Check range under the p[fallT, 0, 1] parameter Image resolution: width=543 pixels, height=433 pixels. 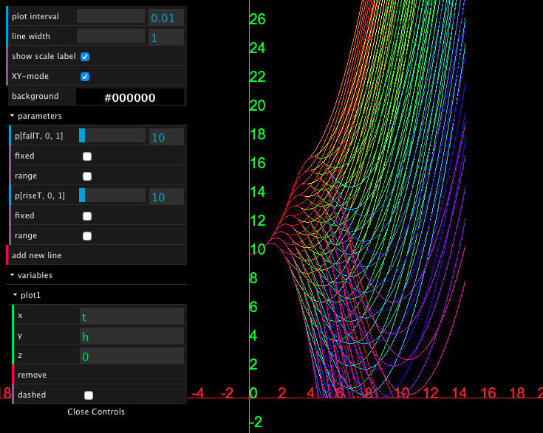pos(87,176)
